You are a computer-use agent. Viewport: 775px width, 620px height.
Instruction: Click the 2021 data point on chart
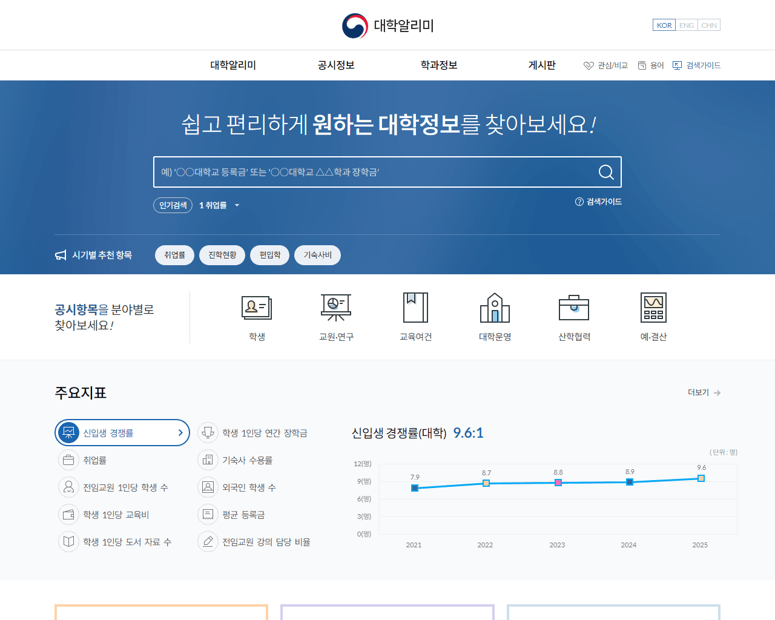pos(415,488)
